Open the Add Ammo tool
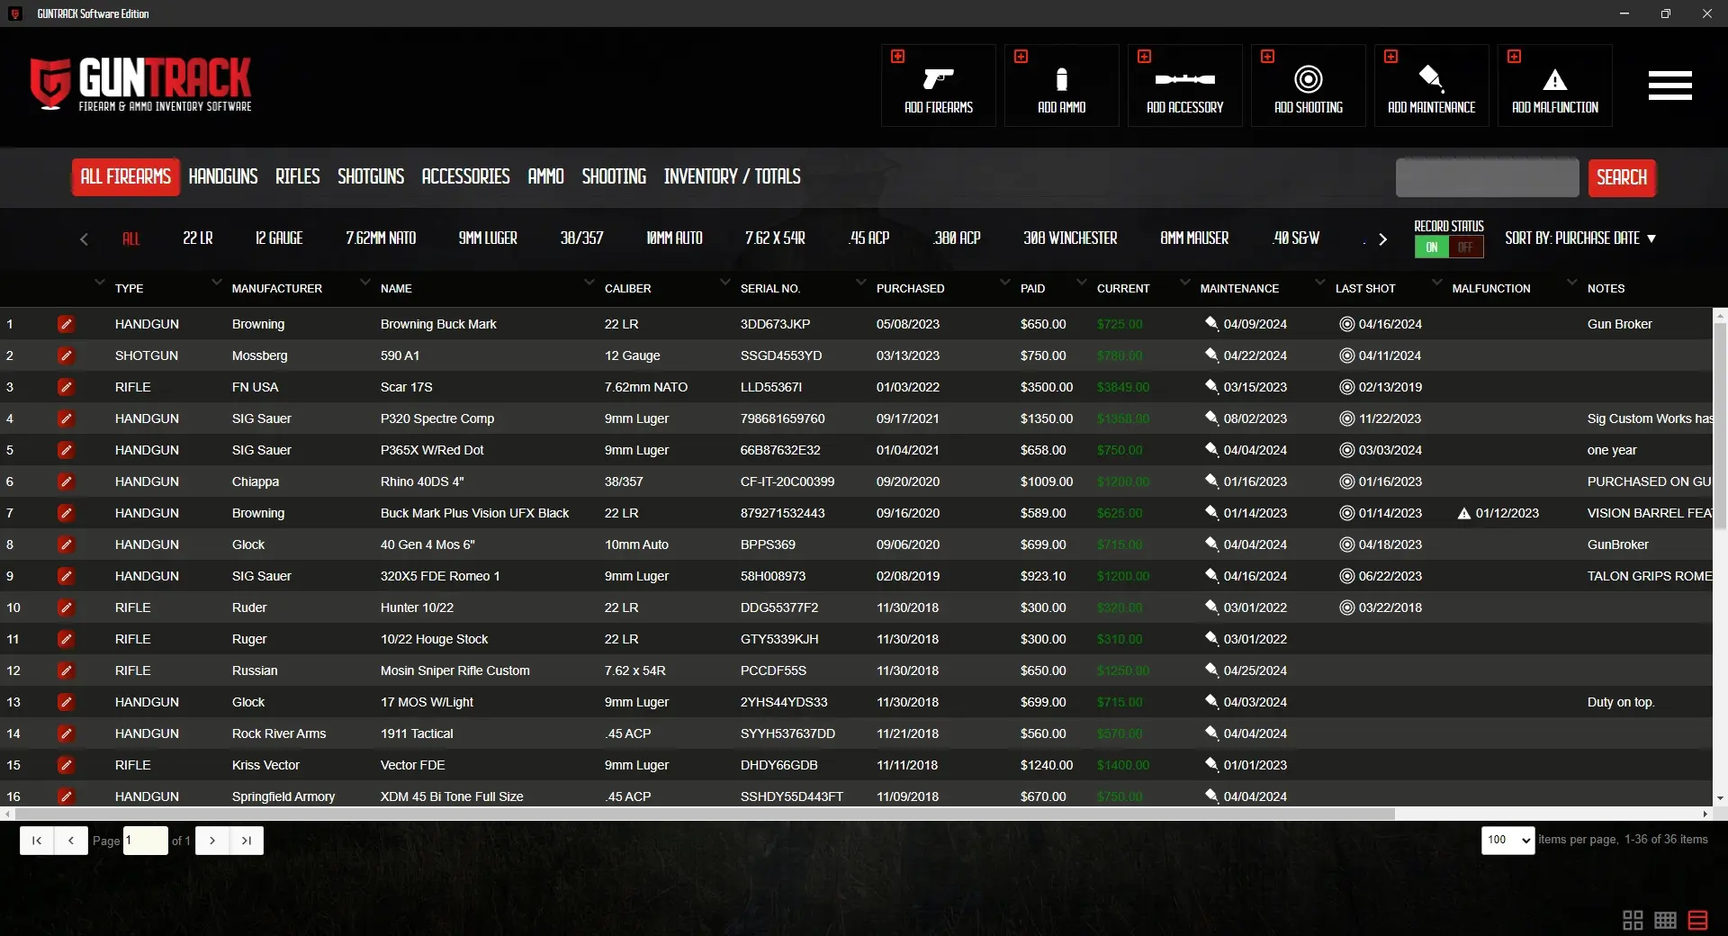Viewport: 1728px width, 936px height. (x=1061, y=85)
